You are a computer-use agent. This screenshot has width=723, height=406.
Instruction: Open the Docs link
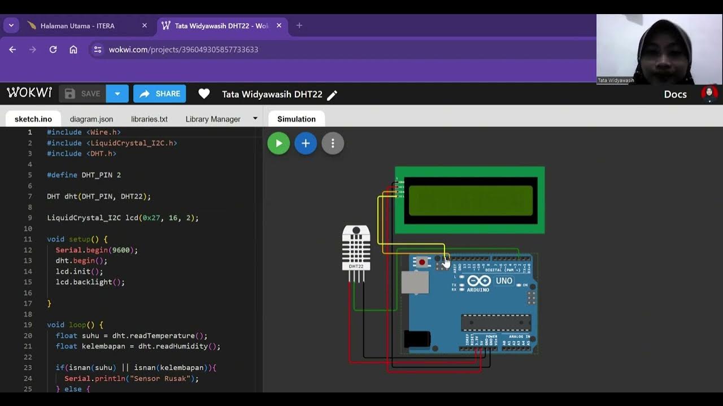(x=675, y=94)
